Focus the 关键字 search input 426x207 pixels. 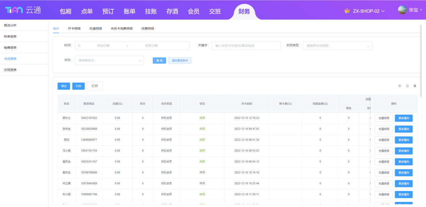pyautogui.click(x=246, y=46)
